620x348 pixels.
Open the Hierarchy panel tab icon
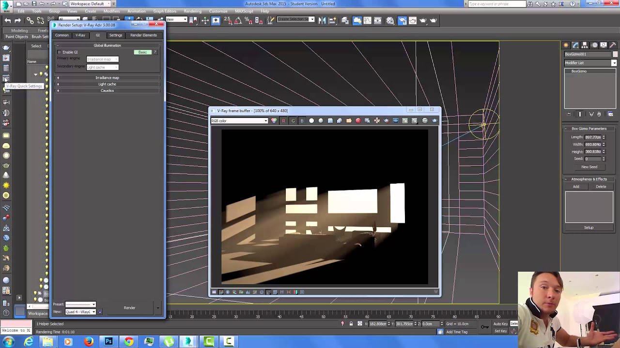(585, 45)
